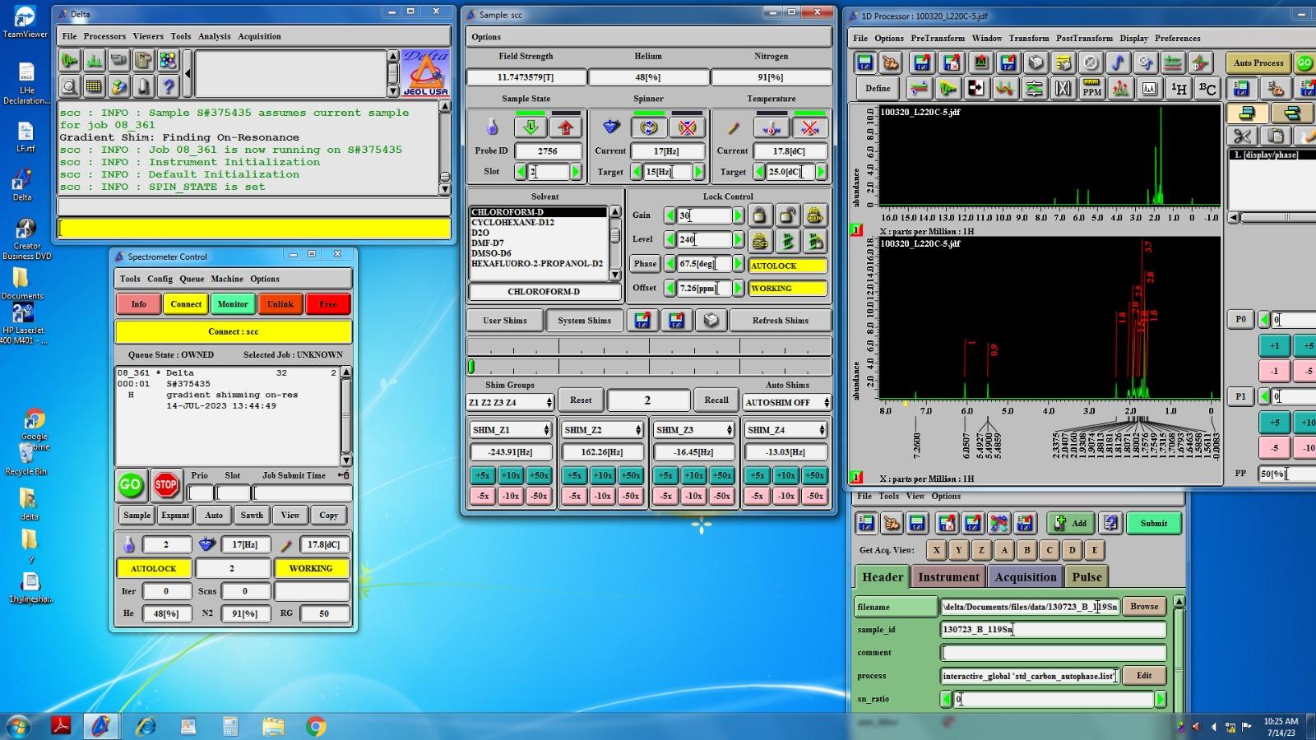The height and width of the screenshot is (740, 1316).
Task: Enable temperature control thermometer icon
Action: [772, 127]
